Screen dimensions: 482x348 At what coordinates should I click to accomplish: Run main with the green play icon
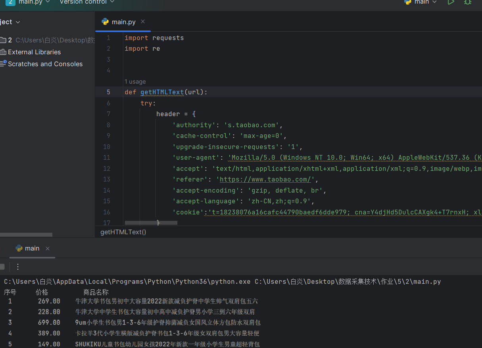point(451,2)
